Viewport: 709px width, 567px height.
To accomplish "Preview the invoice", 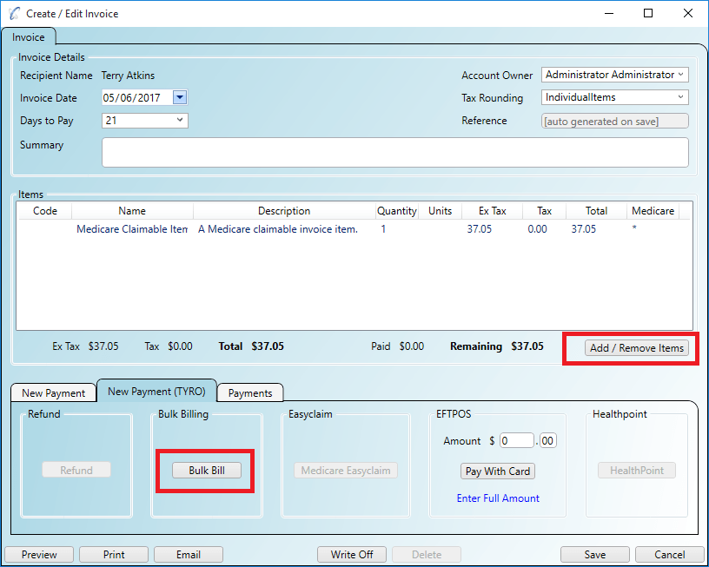I will (38, 554).
